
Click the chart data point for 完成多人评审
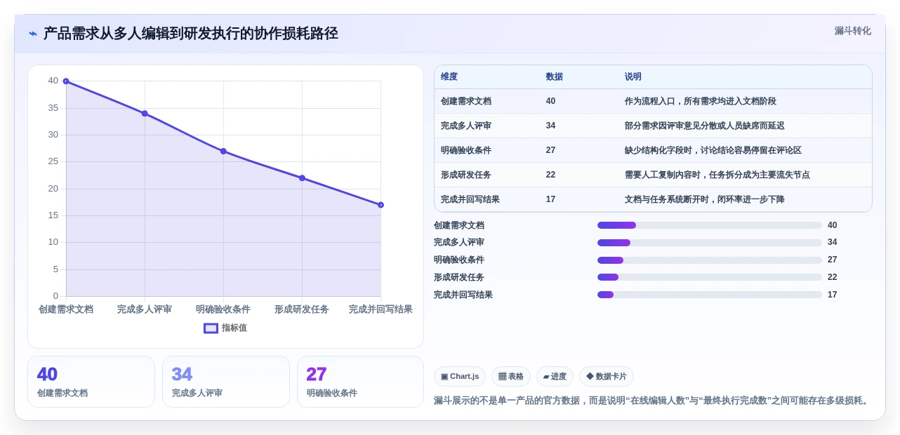click(x=145, y=113)
